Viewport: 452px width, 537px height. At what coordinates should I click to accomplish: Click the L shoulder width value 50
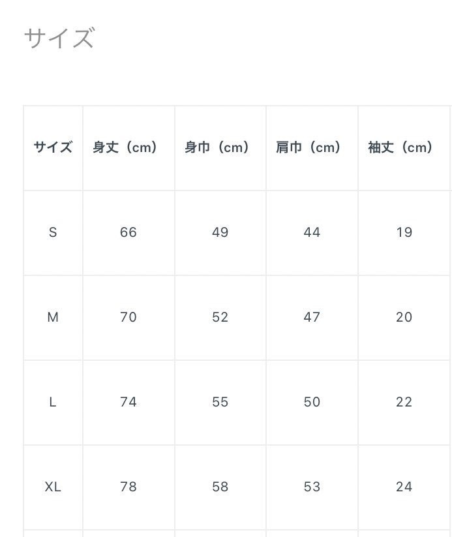click(x=312, y=402)
